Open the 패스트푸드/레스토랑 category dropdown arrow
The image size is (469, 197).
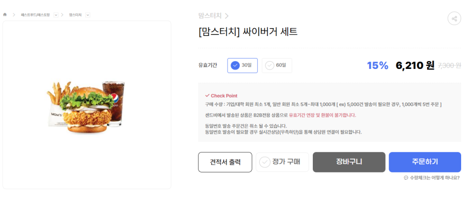pyautogui.click(x=56, y=15)
